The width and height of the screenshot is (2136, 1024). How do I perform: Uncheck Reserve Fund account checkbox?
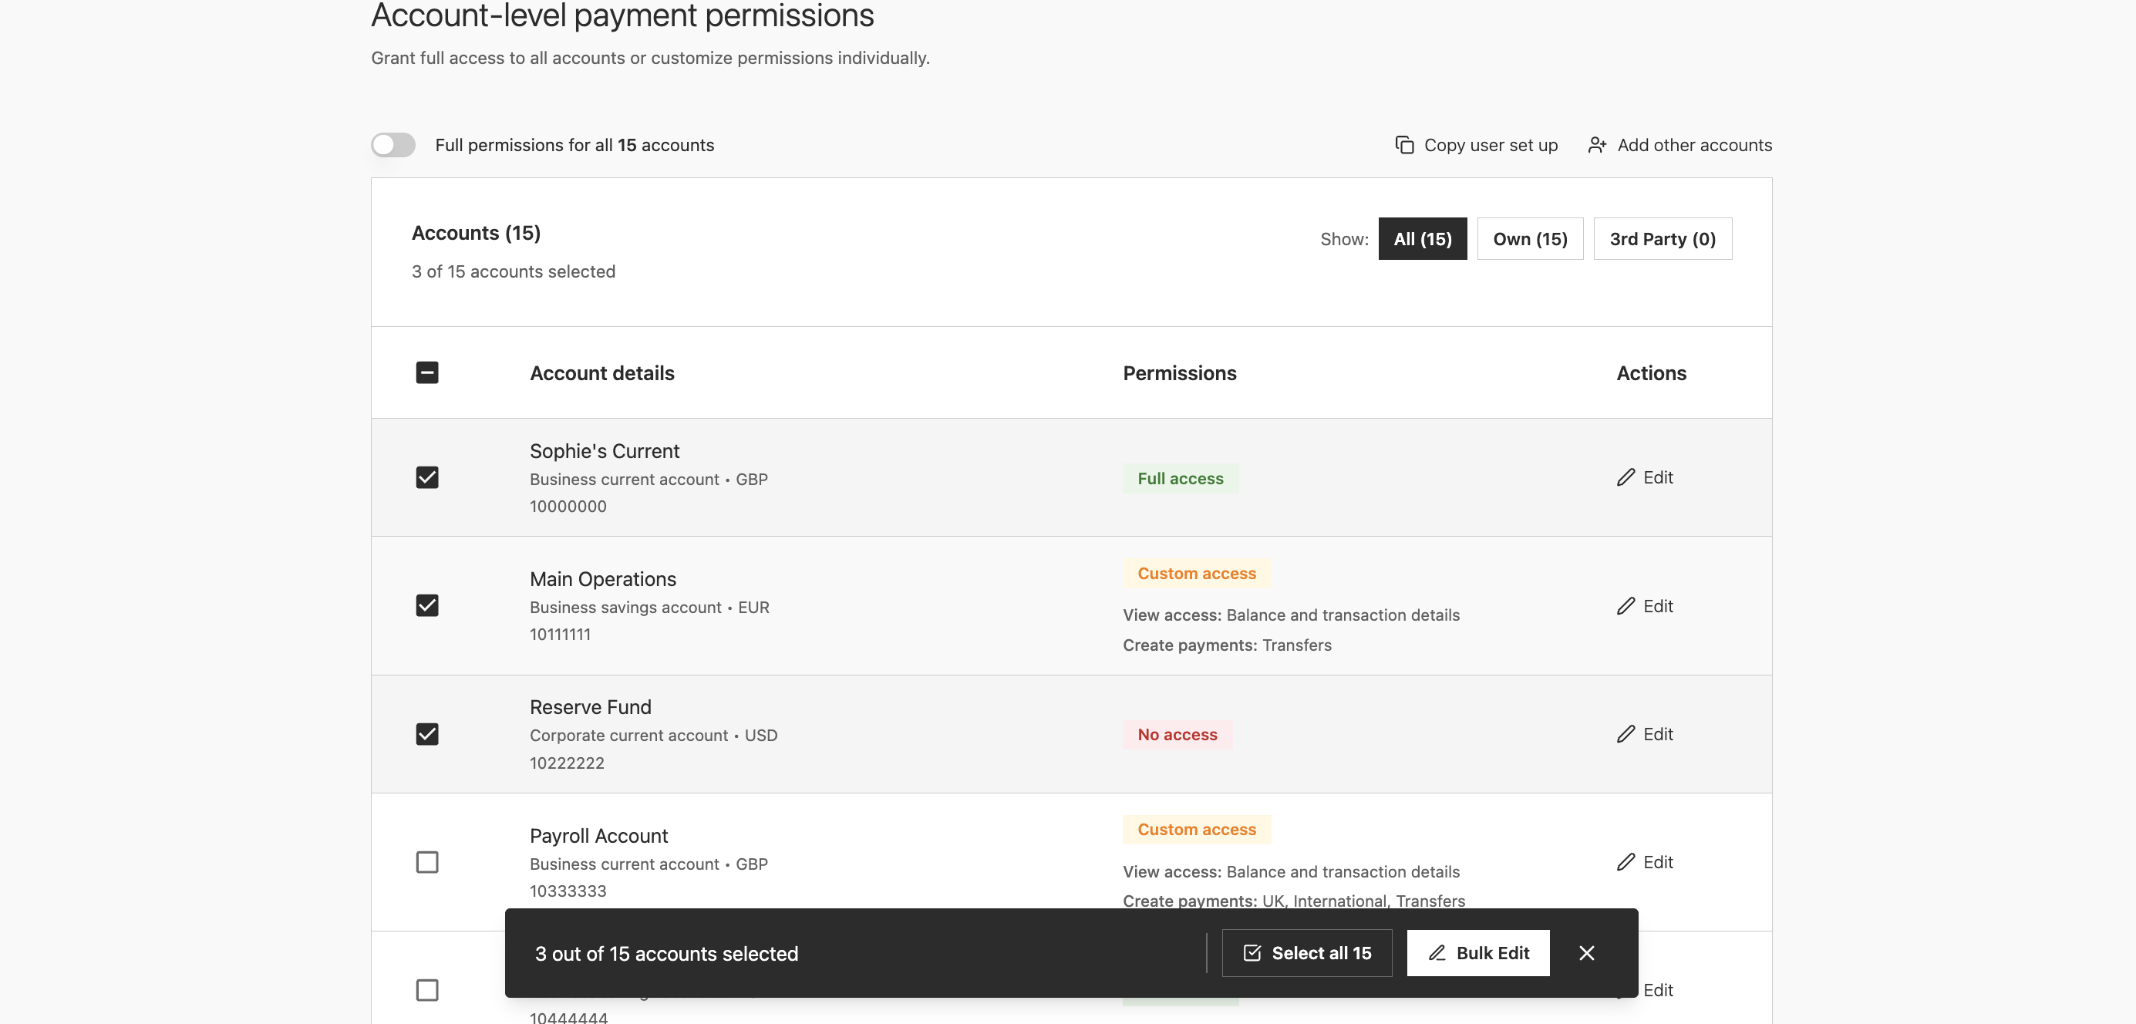pos(427,735)
